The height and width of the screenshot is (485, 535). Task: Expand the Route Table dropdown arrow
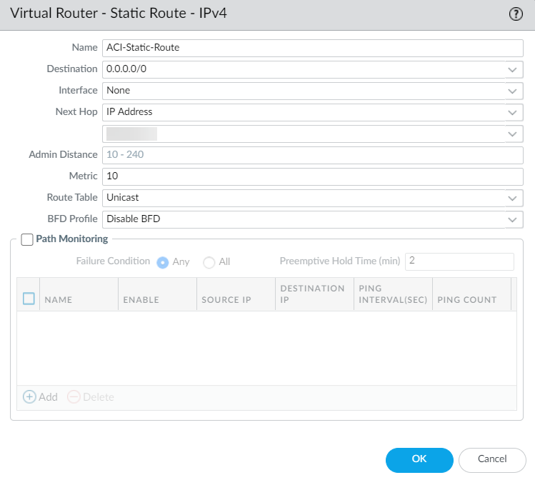pos(512,199)
